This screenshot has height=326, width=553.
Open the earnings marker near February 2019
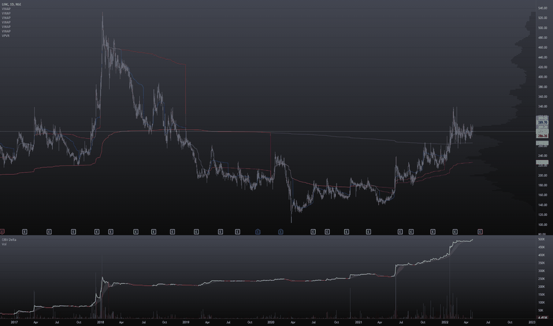[x=196, y=232]
